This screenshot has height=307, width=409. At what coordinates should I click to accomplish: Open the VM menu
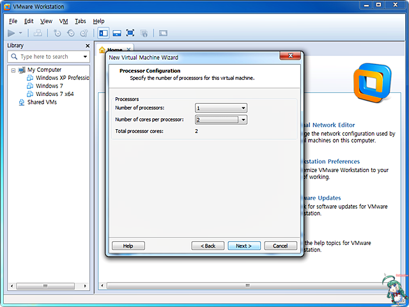pos(63,21)
